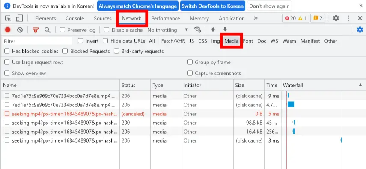Filter requests by Manifest type
This screenshot has width=366, height=169.
point(310,41)
